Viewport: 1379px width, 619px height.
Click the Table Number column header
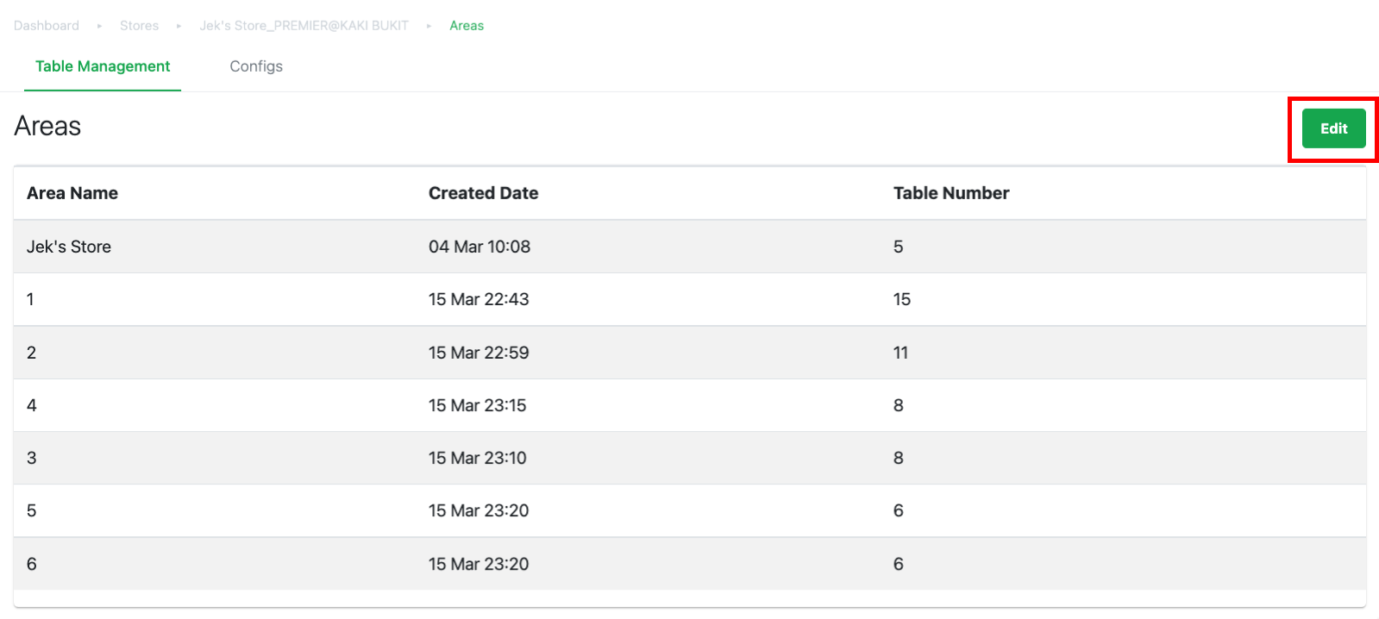[951, 193]
